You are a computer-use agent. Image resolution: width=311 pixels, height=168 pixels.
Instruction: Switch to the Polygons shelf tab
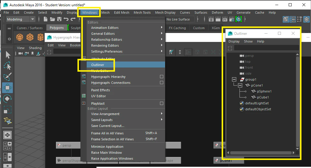pyautogui.click(x=57, y=28)
